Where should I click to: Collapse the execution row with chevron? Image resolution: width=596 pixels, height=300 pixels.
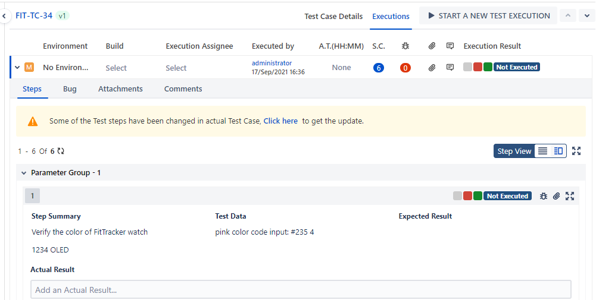click(17, 68)
